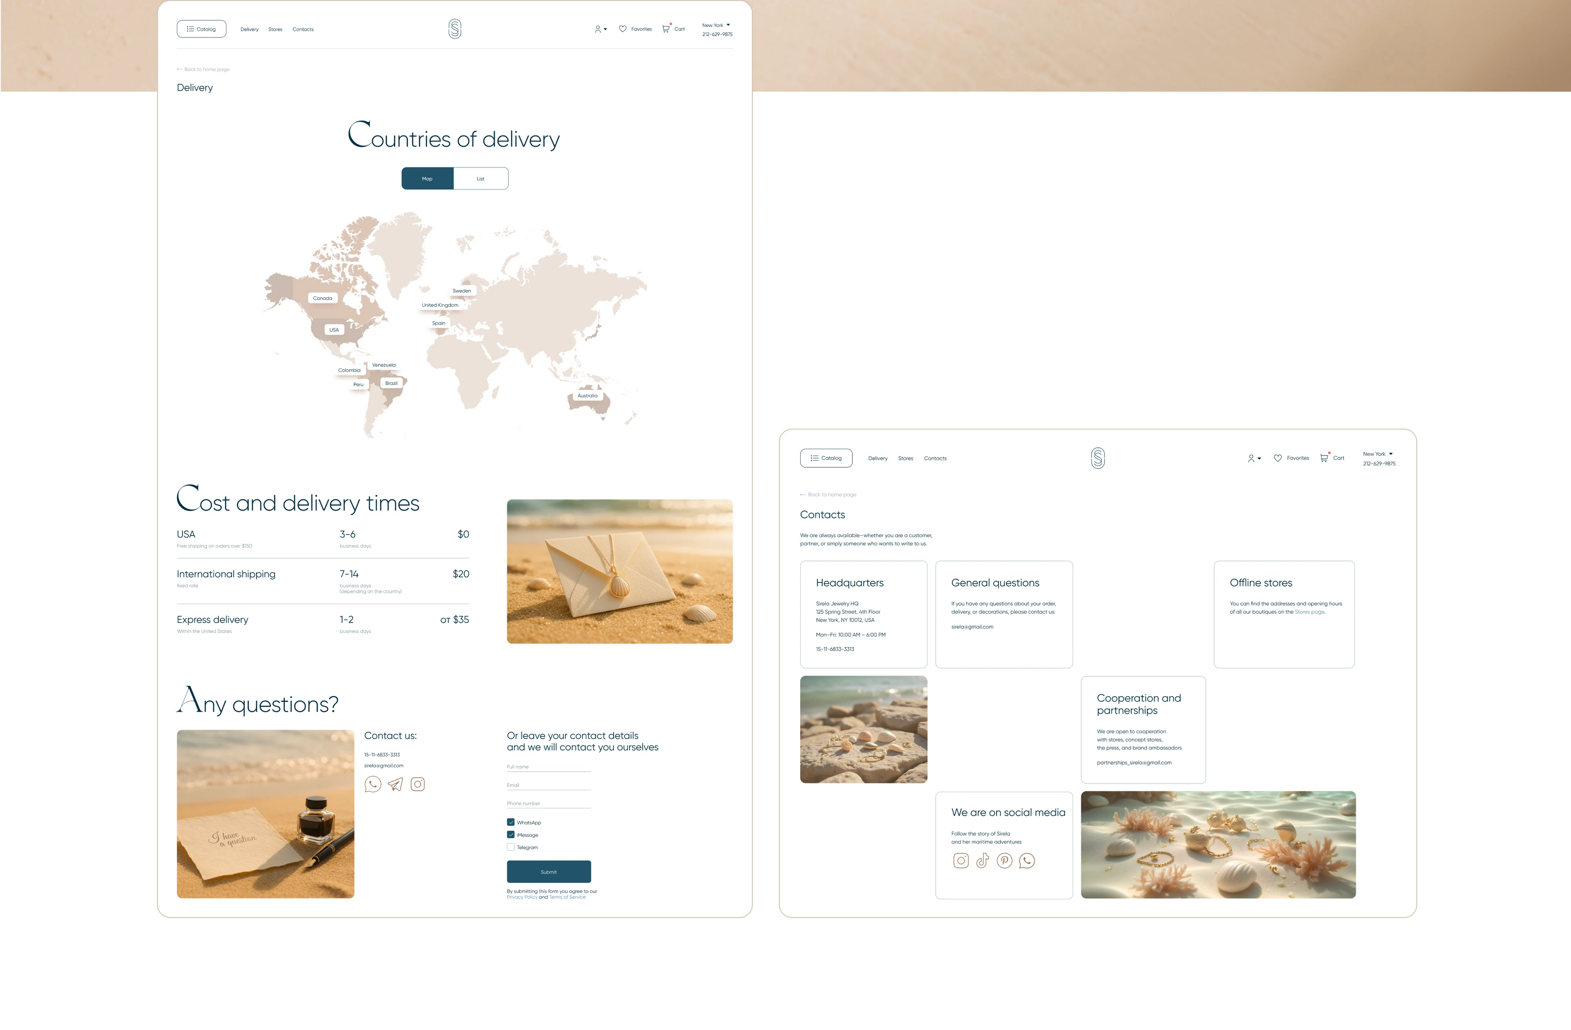
Task: Click Pinterest icon in social media card
Action: (x=1004, y=860)
